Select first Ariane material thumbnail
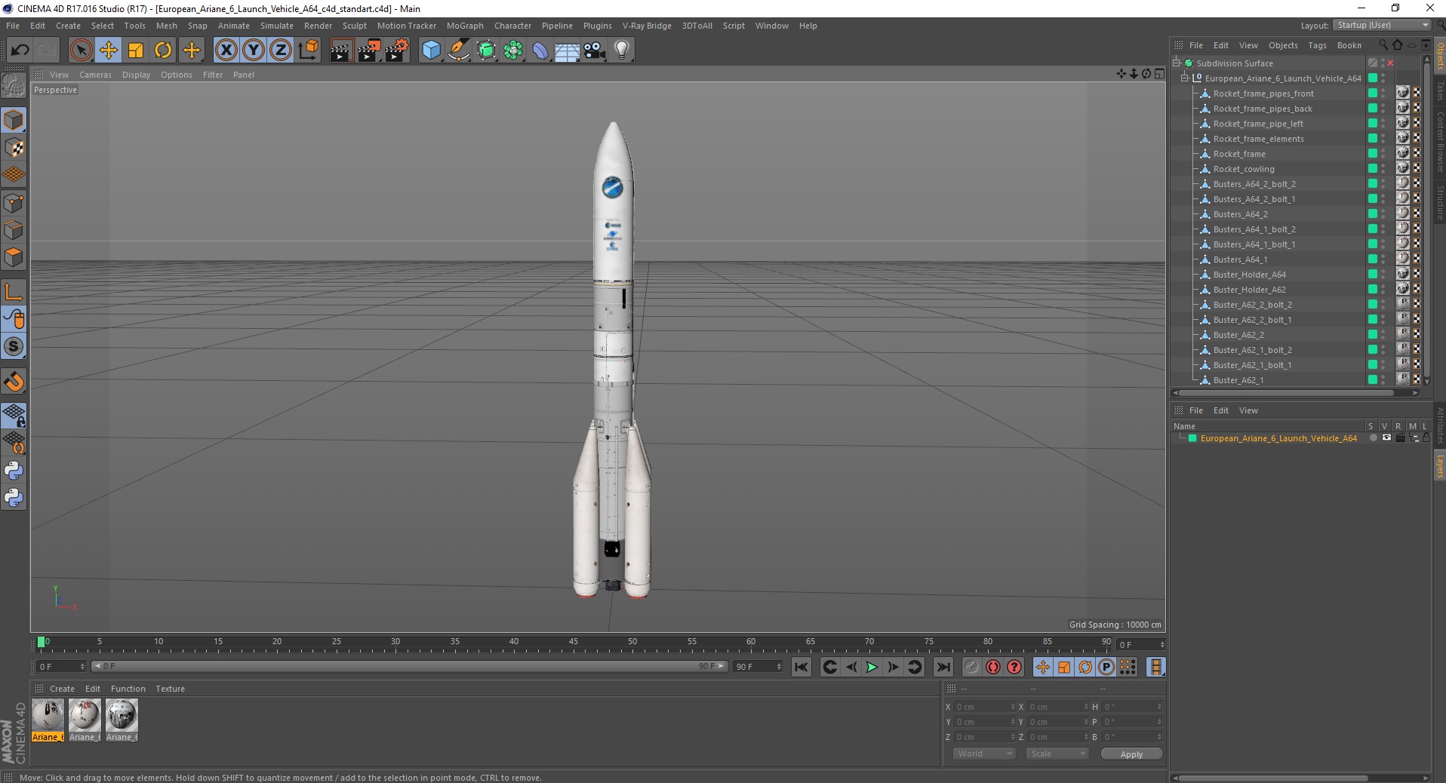This screenshot has width=1446, height=783. click(x=48, y=720)
